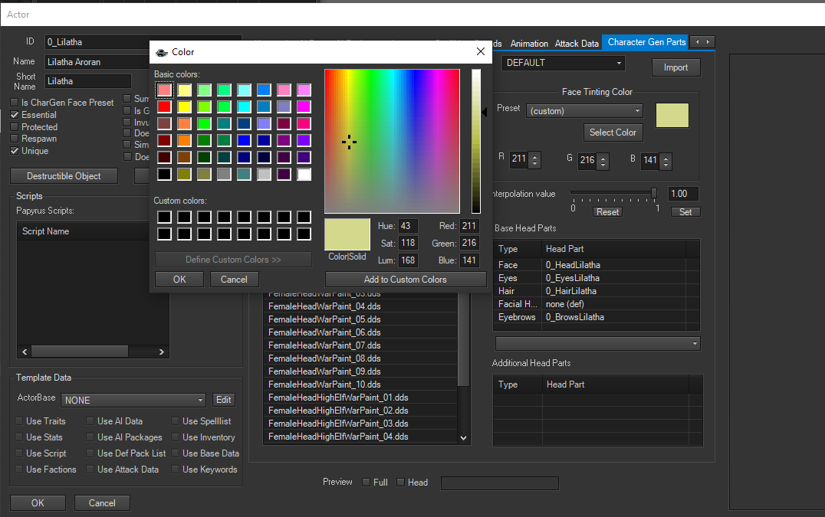This screenshot has width=825, height=517.
Task: Cancel the Color dialog
Action: 234,280
